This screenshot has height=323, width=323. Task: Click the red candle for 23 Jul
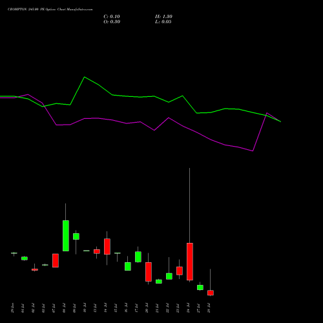click(x=180, y=271)
